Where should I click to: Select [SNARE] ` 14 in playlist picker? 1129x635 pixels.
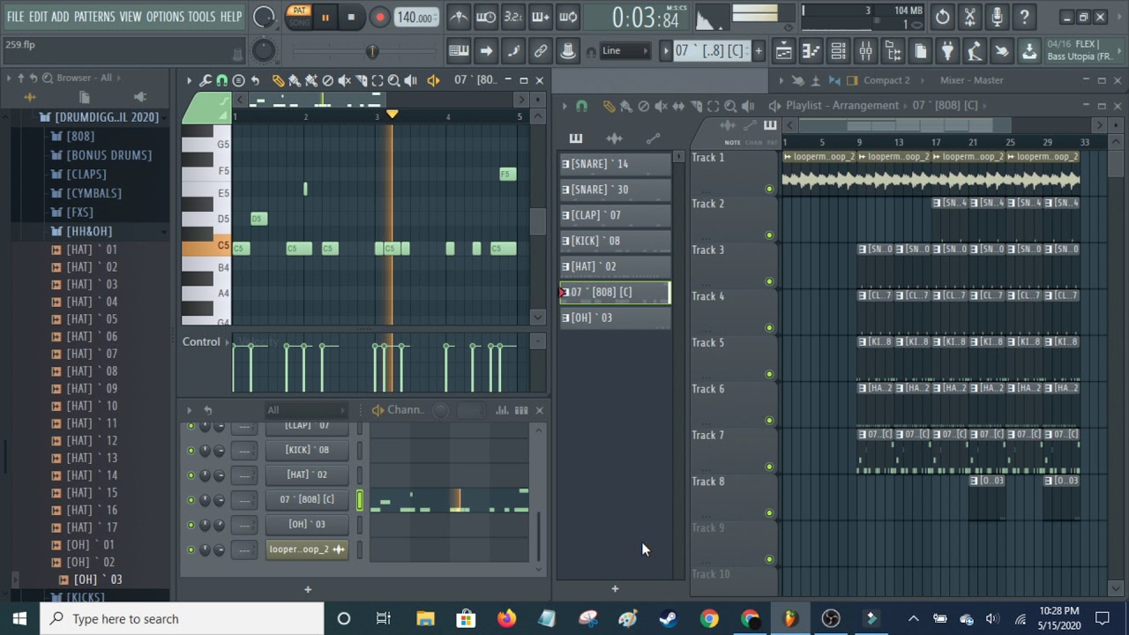pyautogui.click(x=615, y=164)
